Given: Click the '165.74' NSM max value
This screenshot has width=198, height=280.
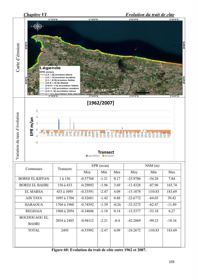Looking at the screenshot, I should [172, 185].
